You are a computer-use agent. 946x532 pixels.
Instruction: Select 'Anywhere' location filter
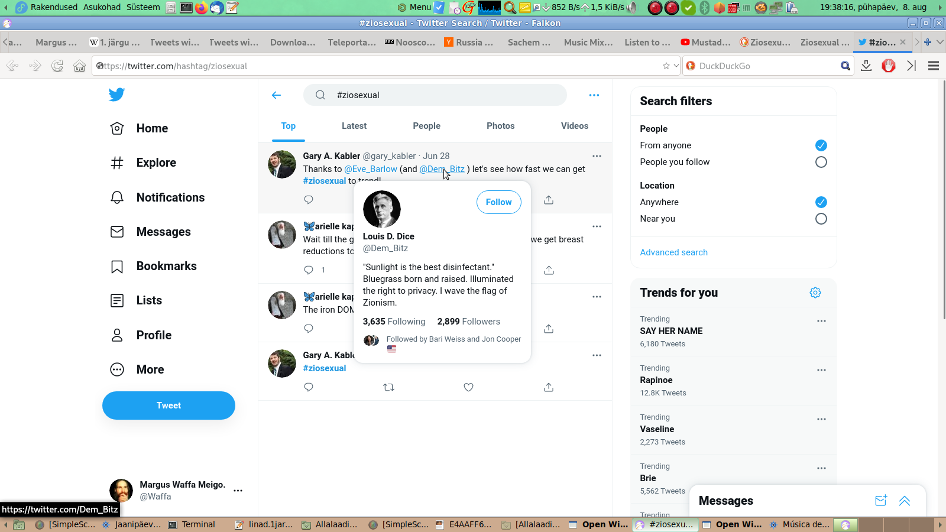[821, 202]
